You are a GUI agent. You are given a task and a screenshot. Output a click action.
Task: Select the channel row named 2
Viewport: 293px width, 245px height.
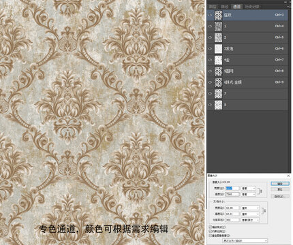(x=247, y=37)
